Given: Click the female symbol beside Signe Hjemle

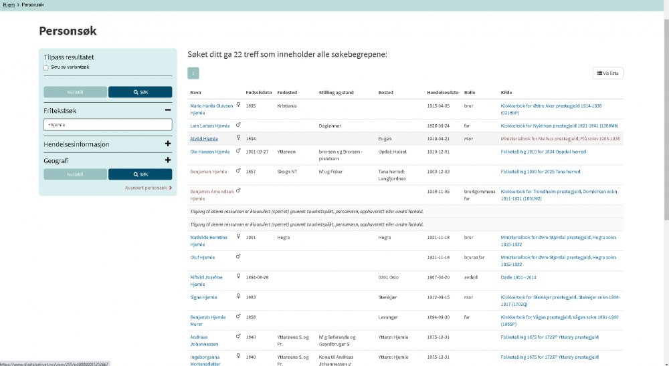Looking at the screenshot, I should (238, 296).
